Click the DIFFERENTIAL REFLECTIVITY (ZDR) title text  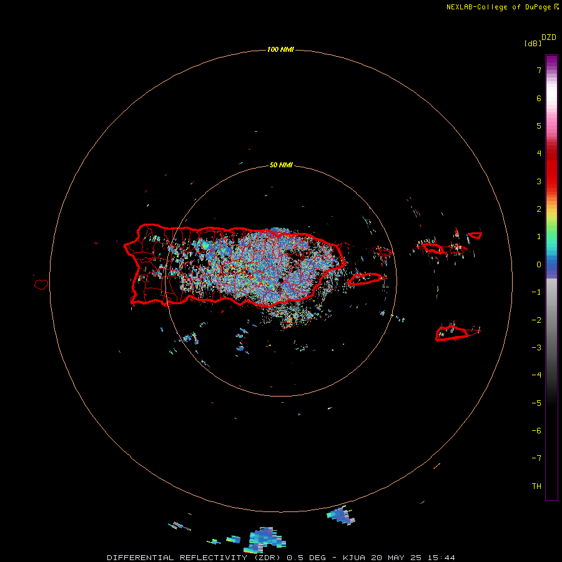[193, 558]
